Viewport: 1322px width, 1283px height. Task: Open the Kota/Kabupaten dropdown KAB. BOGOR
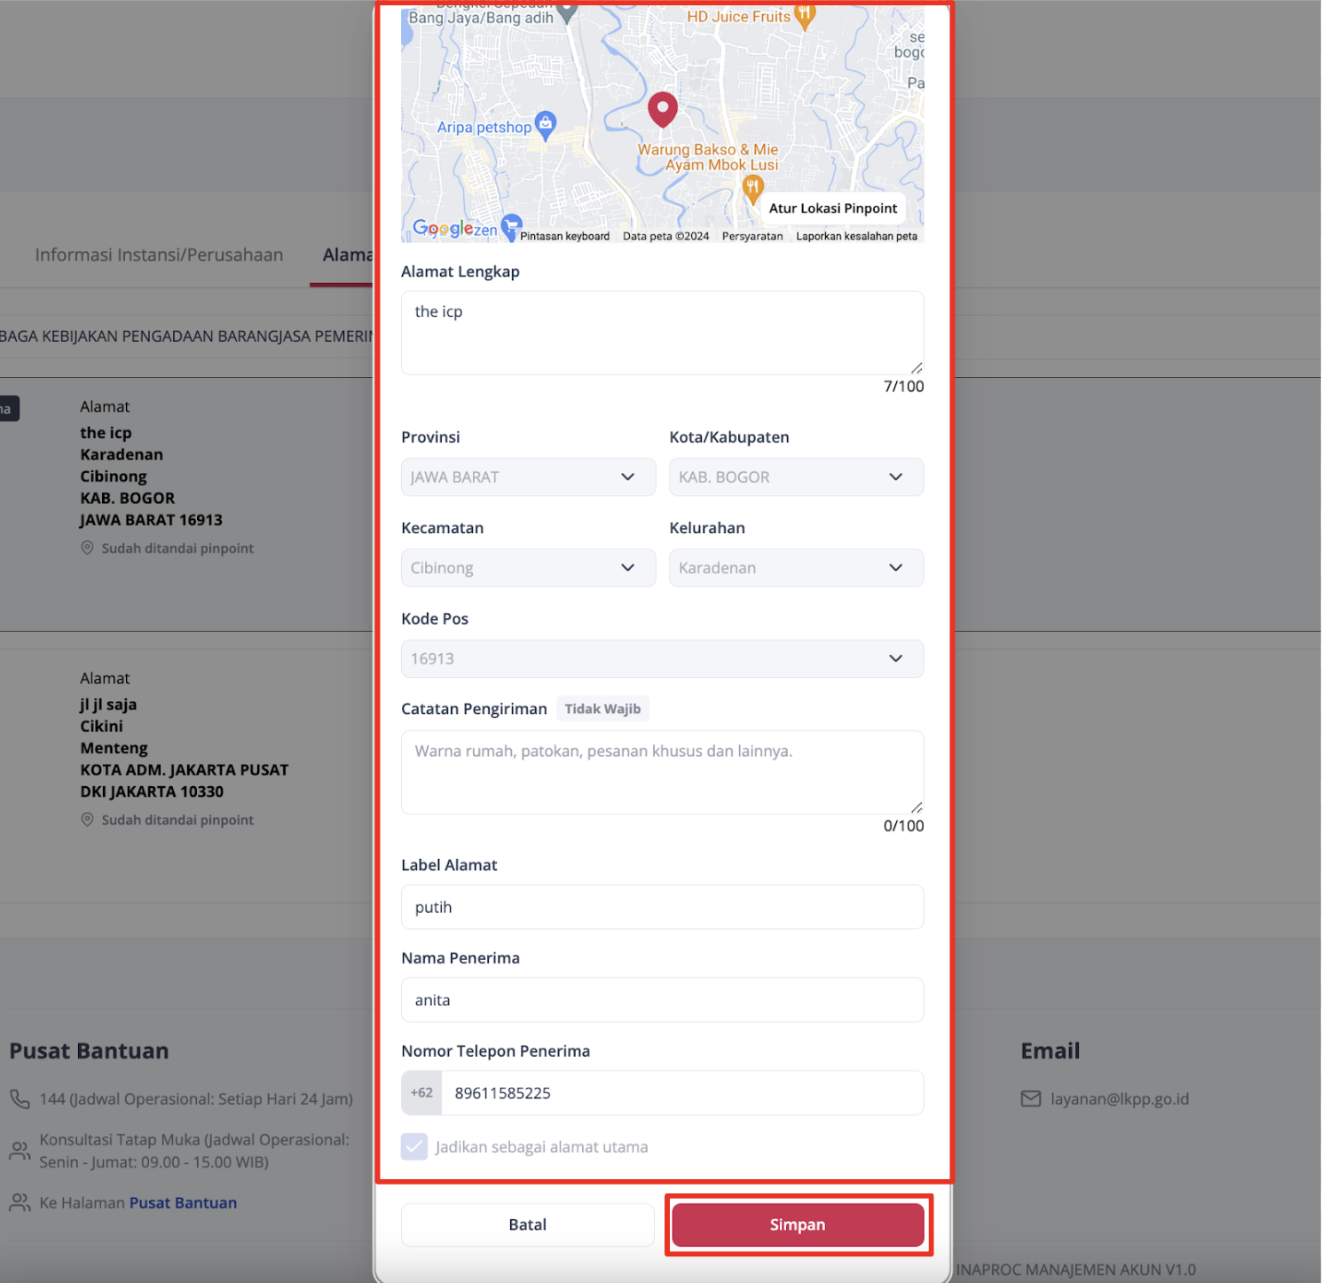point(797,477)
